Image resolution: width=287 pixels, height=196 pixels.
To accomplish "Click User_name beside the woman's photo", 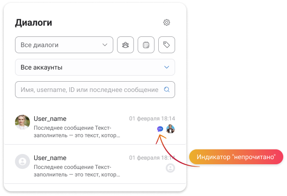I will tap(50, 119).
